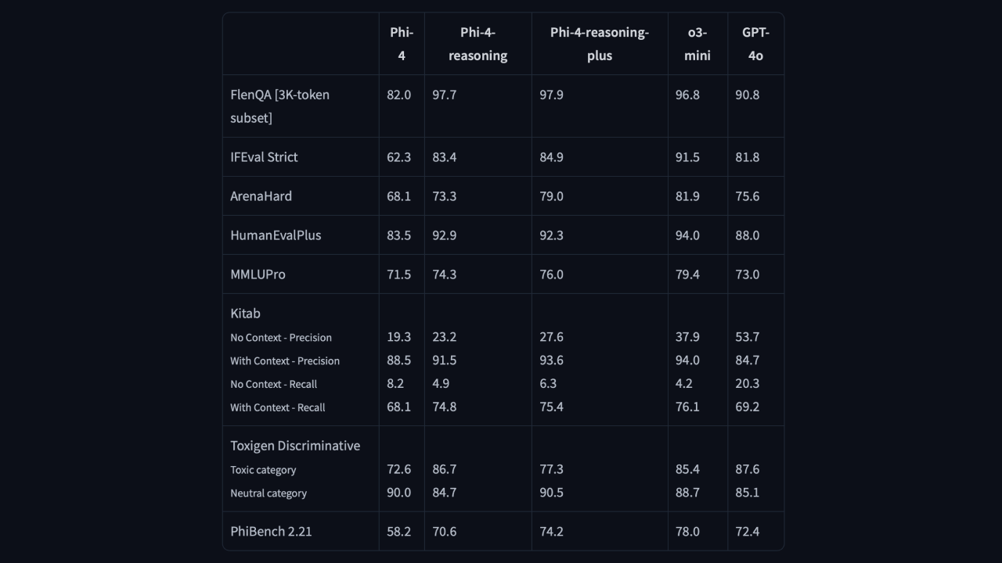Screen dimensions: 1002x563
Task: Click the HumanEvalPlus row label
Action: point(276,235)
